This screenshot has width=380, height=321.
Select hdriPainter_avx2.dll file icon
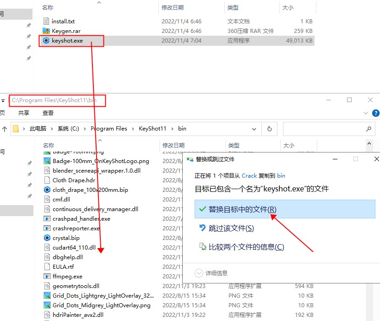tap(47, 315)
